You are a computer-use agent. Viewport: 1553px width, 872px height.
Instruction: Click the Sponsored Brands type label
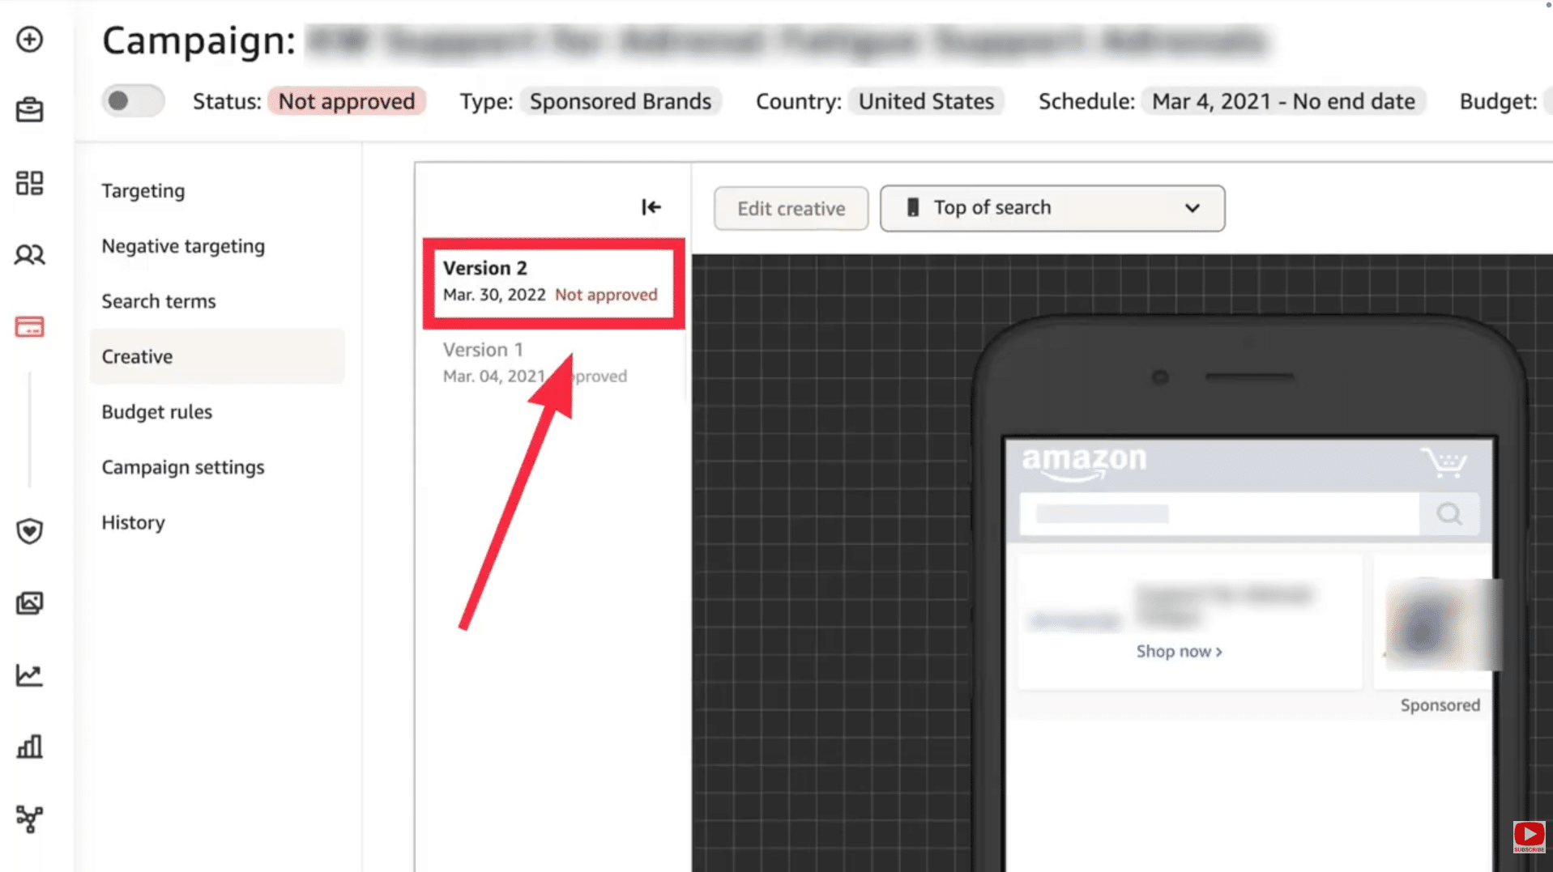[x=621, y=101]
